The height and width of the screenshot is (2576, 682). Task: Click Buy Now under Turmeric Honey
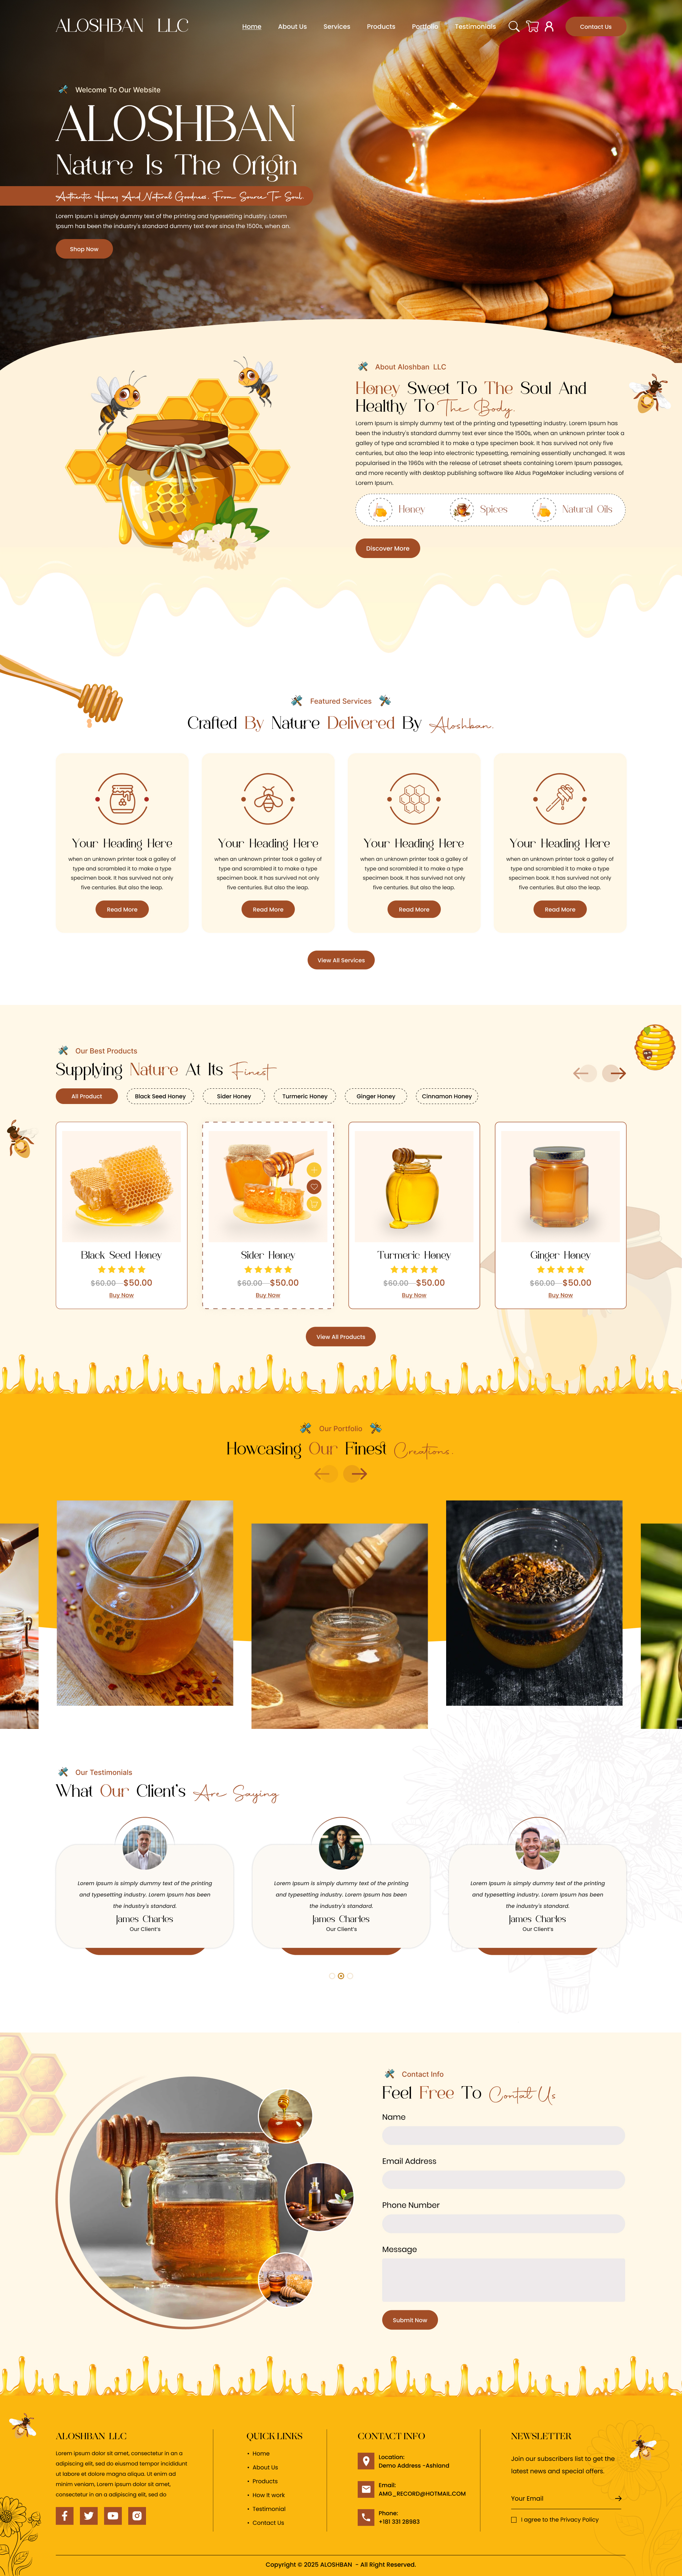coord(414,1295)
